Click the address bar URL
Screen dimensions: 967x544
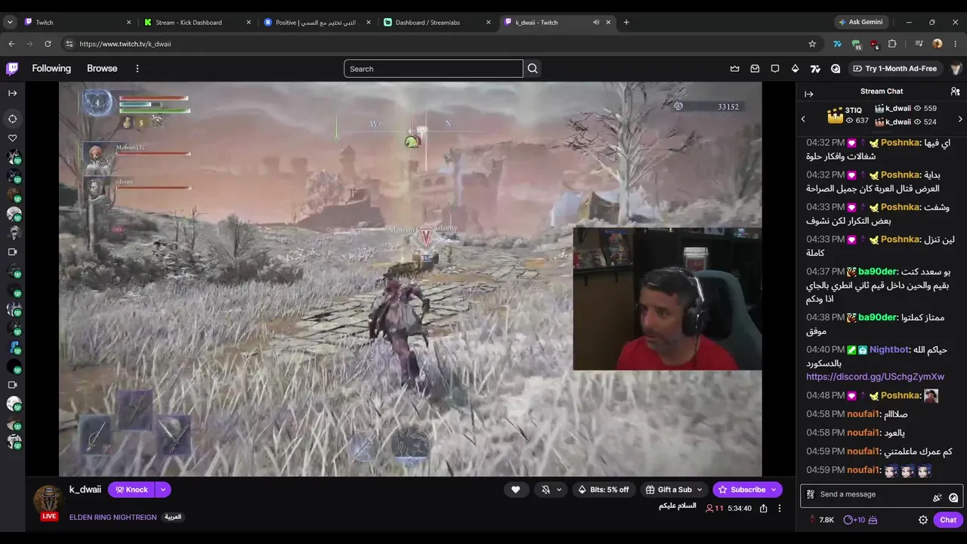coord(125,44)
